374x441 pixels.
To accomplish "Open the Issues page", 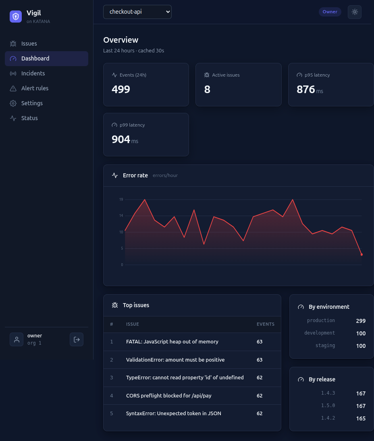I will coord(46,44).
